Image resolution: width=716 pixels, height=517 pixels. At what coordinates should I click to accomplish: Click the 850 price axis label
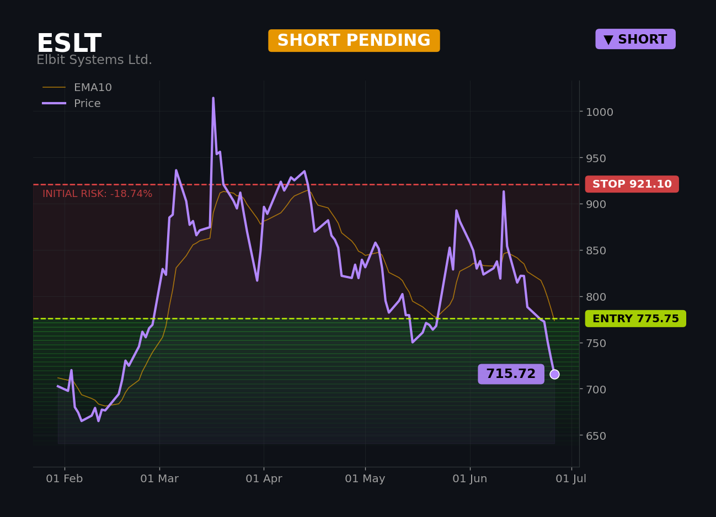tap(596, 250)
